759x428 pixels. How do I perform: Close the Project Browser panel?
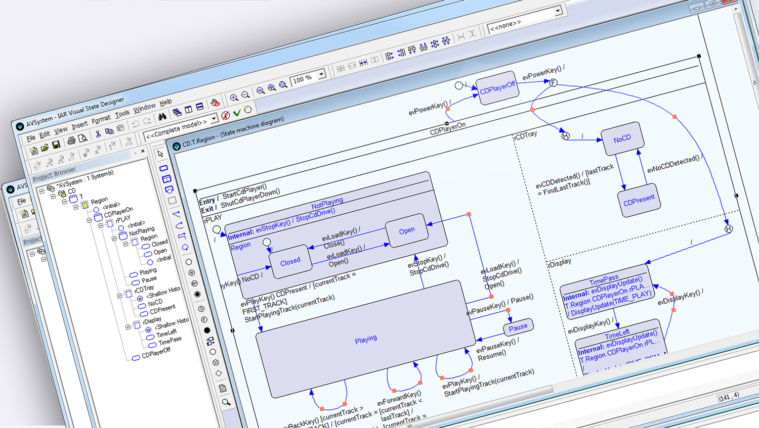[x=143, y=151]
